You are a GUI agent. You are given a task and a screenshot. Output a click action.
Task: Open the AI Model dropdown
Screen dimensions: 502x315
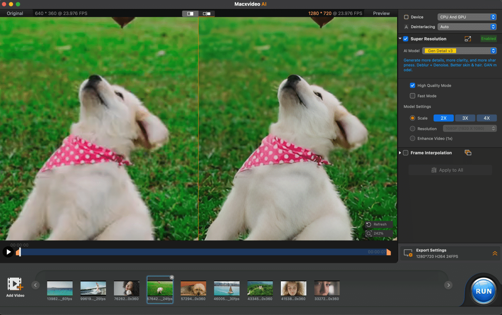(x=460, y=50)
